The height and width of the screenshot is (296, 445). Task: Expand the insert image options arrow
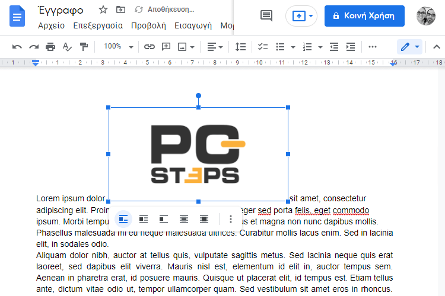pyautogui.click(x=192, y=47)
